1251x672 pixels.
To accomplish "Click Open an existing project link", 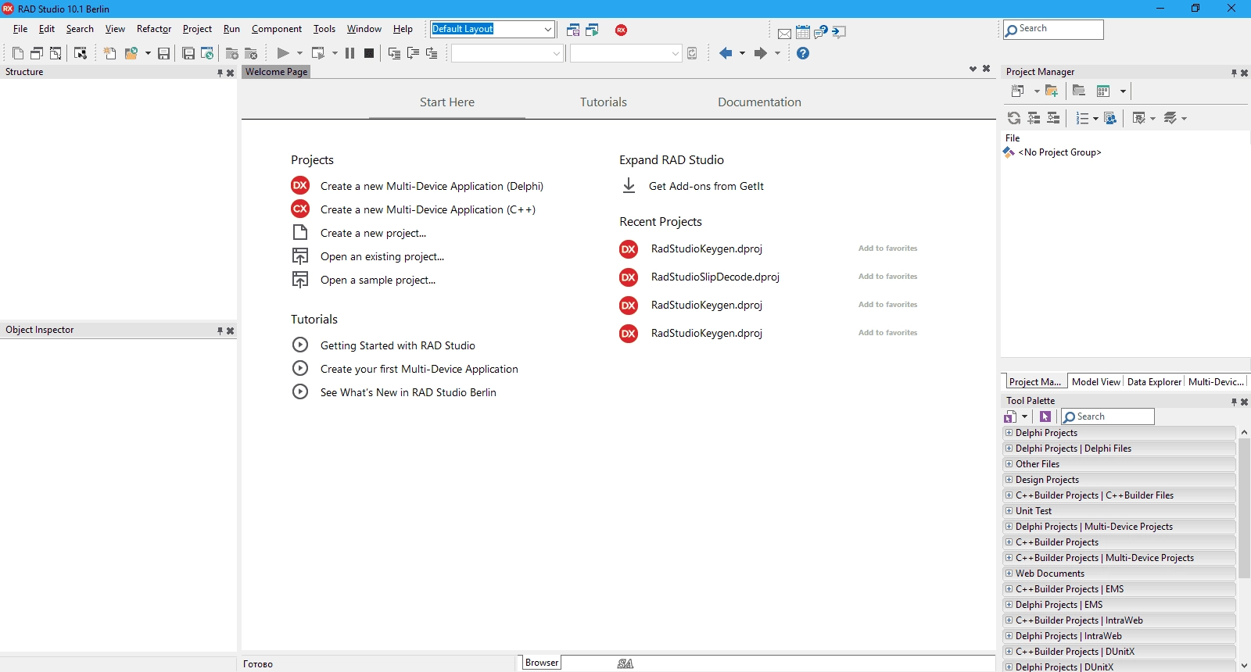I will click(x=382, y=256).
